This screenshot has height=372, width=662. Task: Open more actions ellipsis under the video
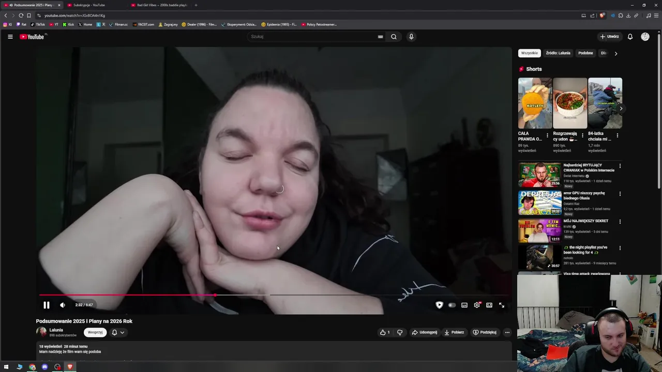pyautogui.click(x=507, y=332)
